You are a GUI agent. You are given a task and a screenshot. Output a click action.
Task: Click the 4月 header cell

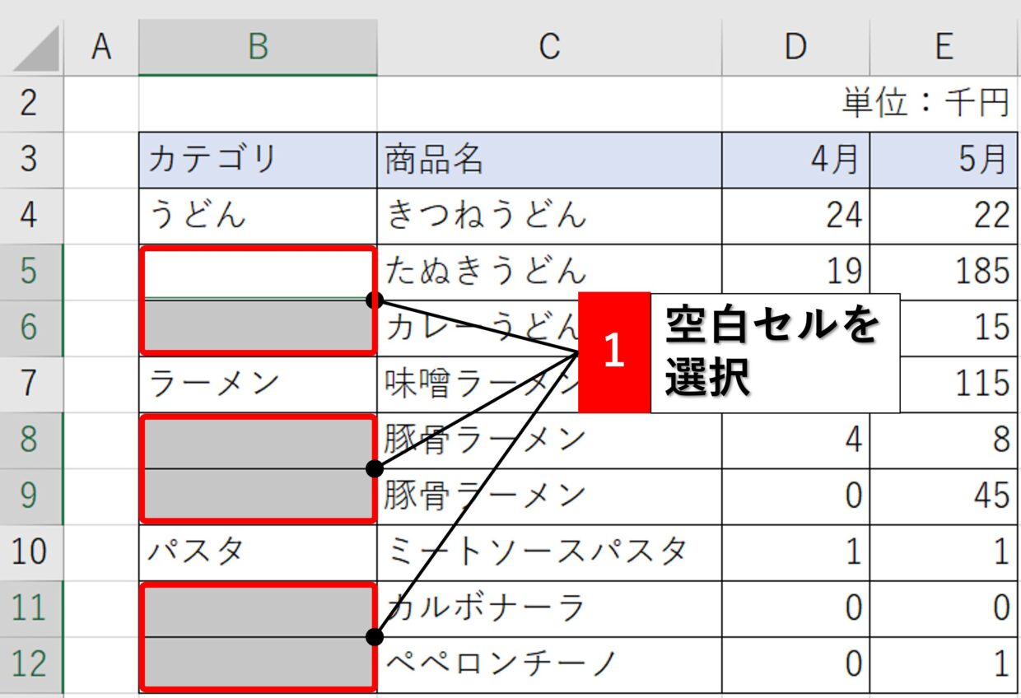795,160
